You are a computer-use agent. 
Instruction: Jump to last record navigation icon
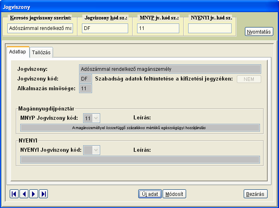pos(43,194)
